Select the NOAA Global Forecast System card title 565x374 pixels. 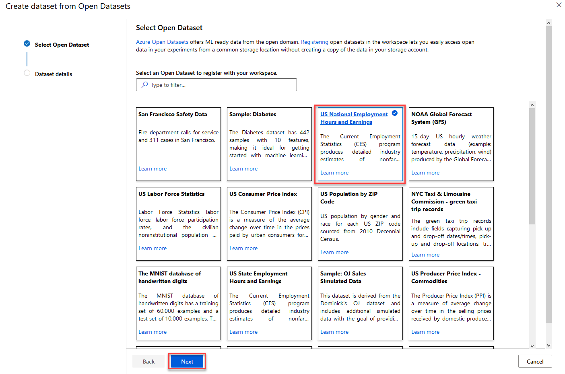pyautogui.click(x=441, y=118)
